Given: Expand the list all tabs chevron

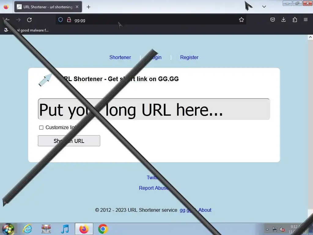Looking at the screenshot, I should (x=264, y=7).
